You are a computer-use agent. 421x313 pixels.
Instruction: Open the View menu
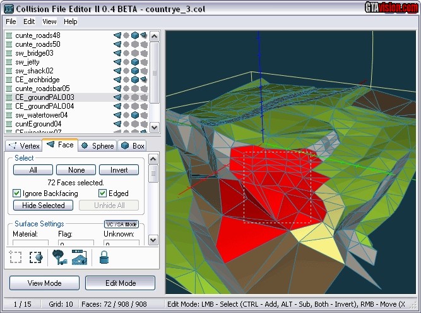(49, 21)
